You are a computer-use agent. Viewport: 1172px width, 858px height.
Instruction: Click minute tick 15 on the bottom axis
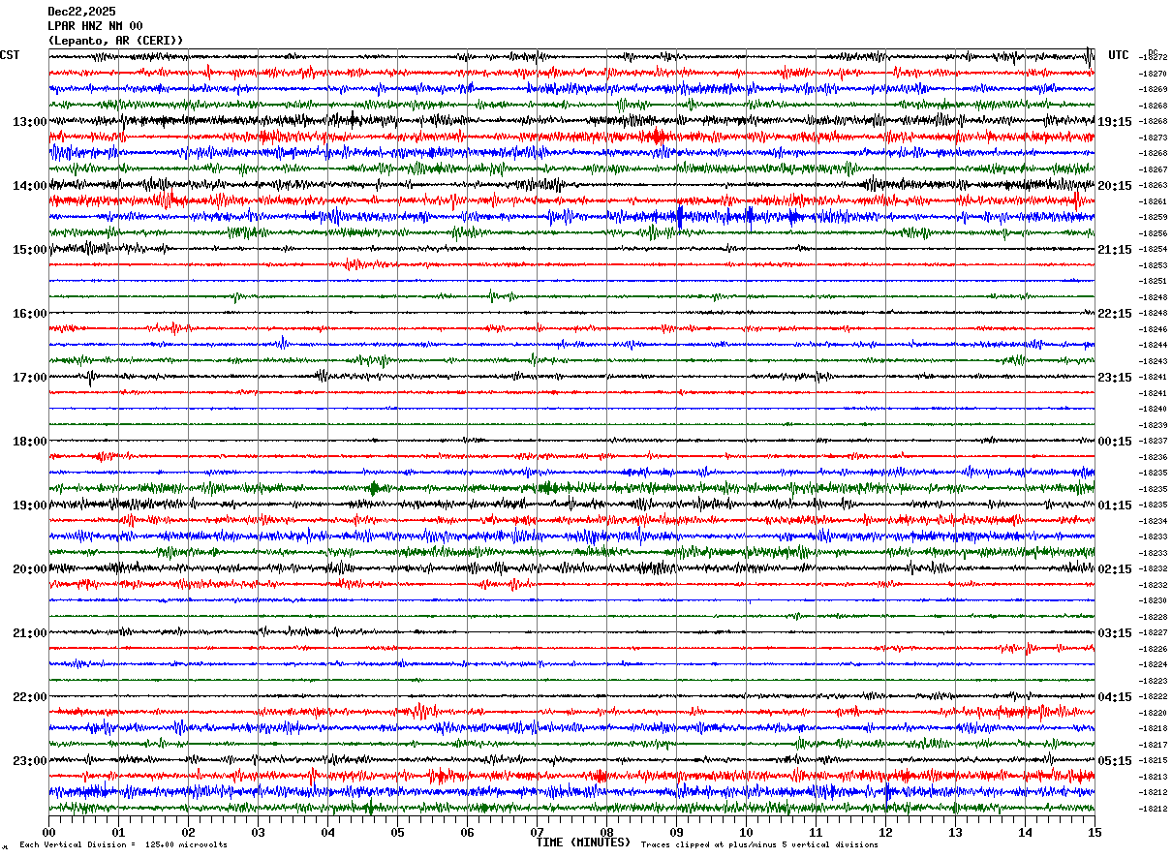pos(1095,832)
